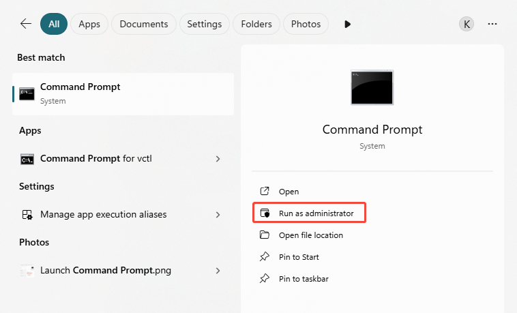Expand Command Prompt for vctl chevron
This screenshot has width=517, height=313.
pyautogui.click(x=218, y=159)
